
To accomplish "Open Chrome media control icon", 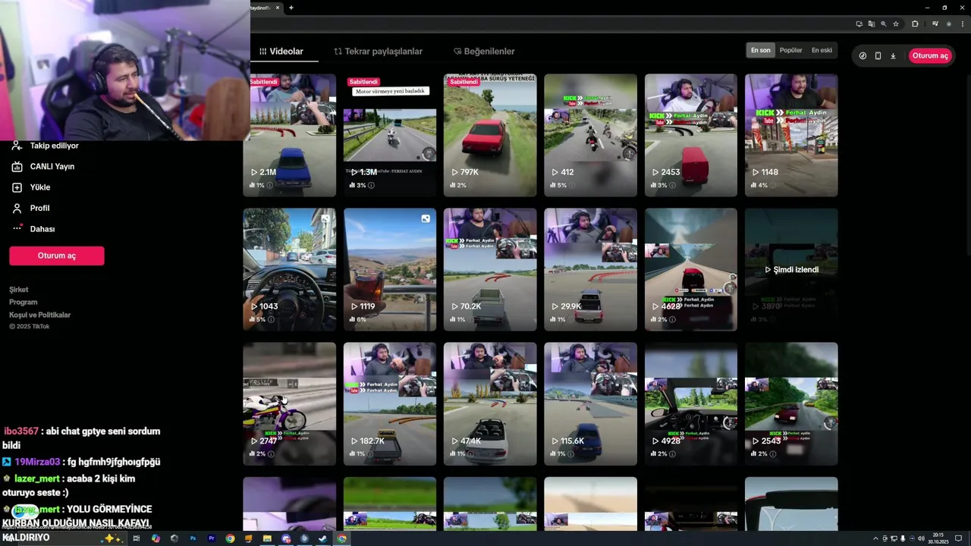I will click(935, 24).
